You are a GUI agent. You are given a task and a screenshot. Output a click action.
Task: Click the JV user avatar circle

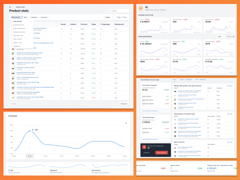pos(141,8)
